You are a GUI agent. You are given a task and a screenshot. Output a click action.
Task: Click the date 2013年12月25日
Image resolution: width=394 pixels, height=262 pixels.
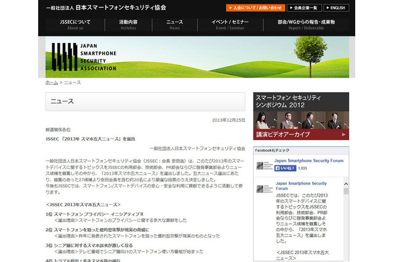[x=228, y=120]
